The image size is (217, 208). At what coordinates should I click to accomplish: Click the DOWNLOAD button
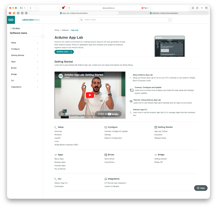64,52
